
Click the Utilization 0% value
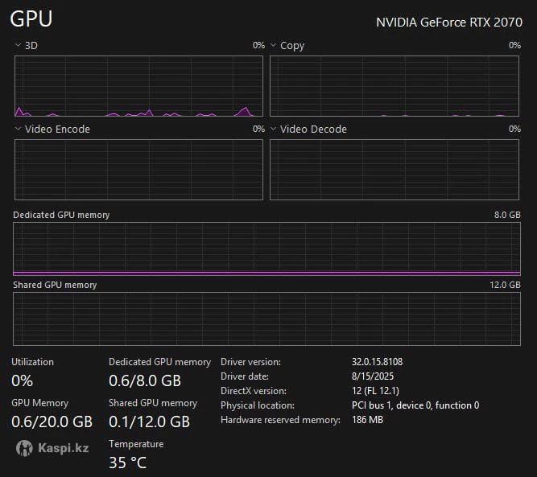(23, 380)
